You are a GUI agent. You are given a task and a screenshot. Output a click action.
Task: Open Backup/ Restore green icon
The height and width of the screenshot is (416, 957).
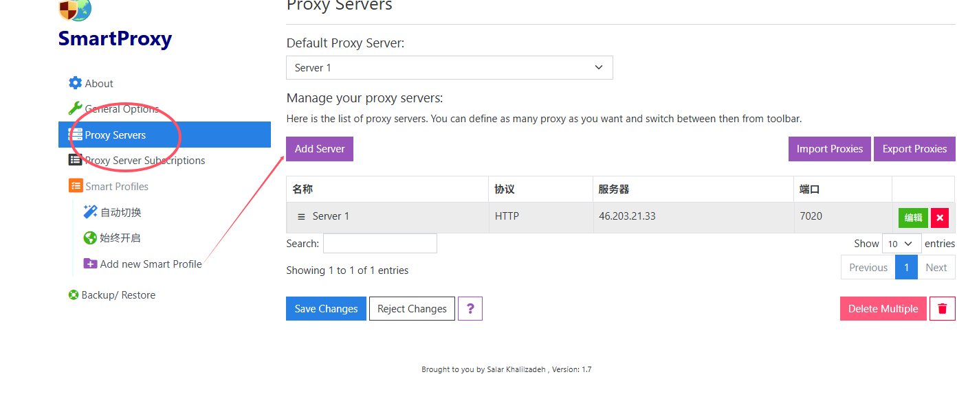[x=74, y=294]
